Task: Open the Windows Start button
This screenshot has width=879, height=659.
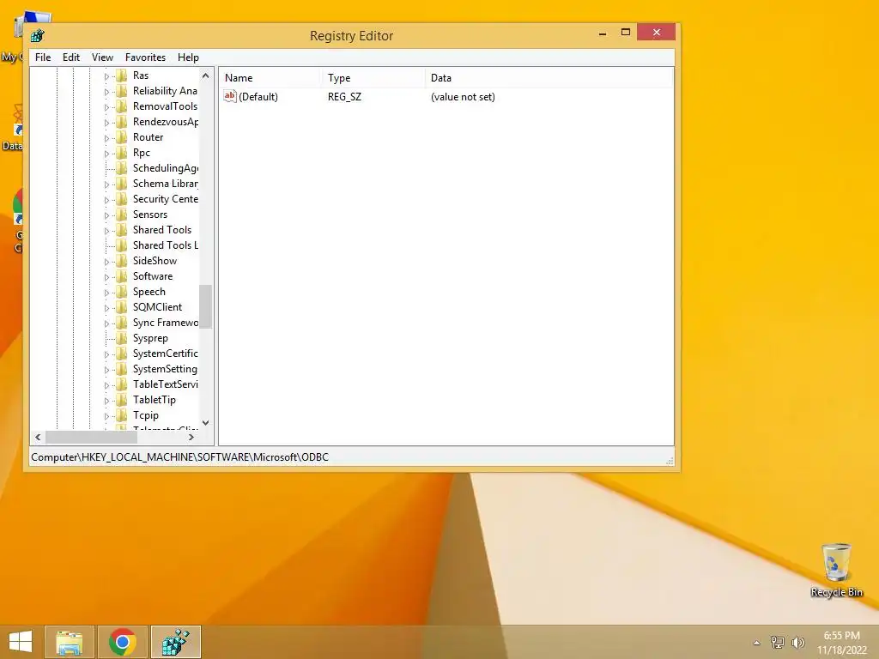Action: tap(21, 642)
